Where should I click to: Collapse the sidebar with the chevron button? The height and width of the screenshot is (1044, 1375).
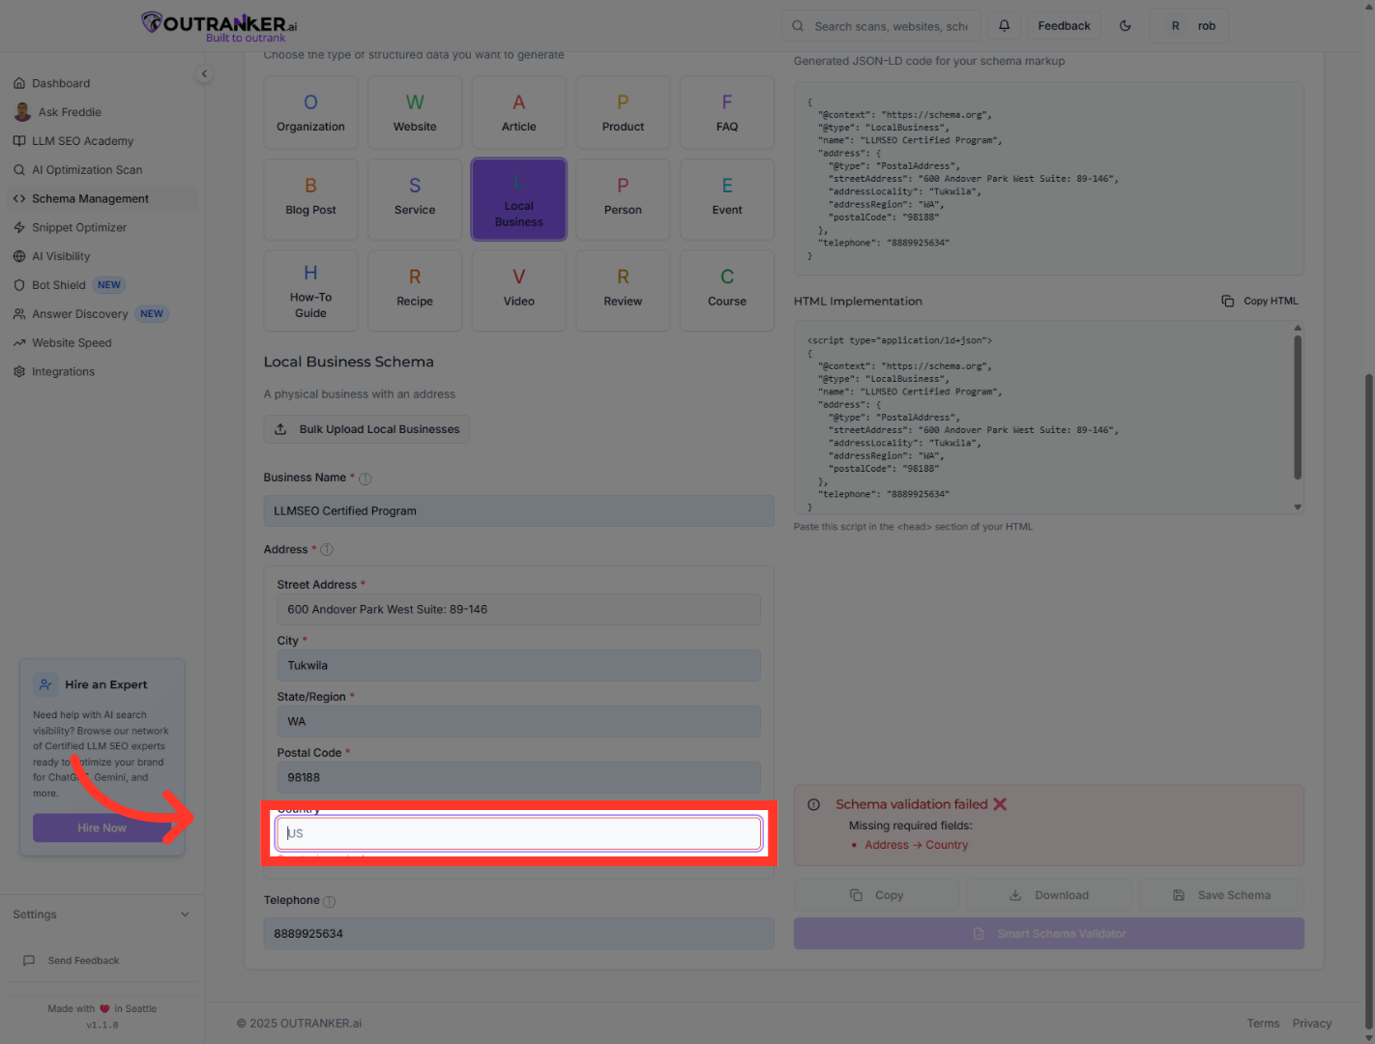204,73
